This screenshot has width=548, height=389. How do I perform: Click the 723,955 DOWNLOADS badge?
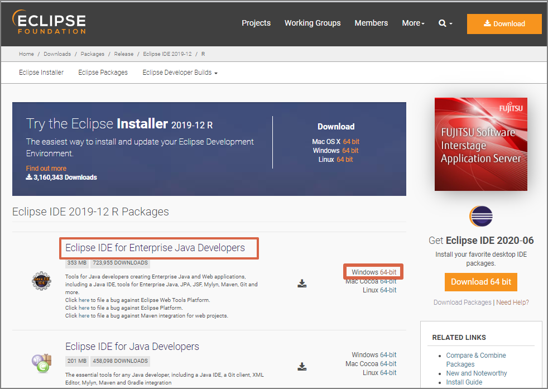120,263
